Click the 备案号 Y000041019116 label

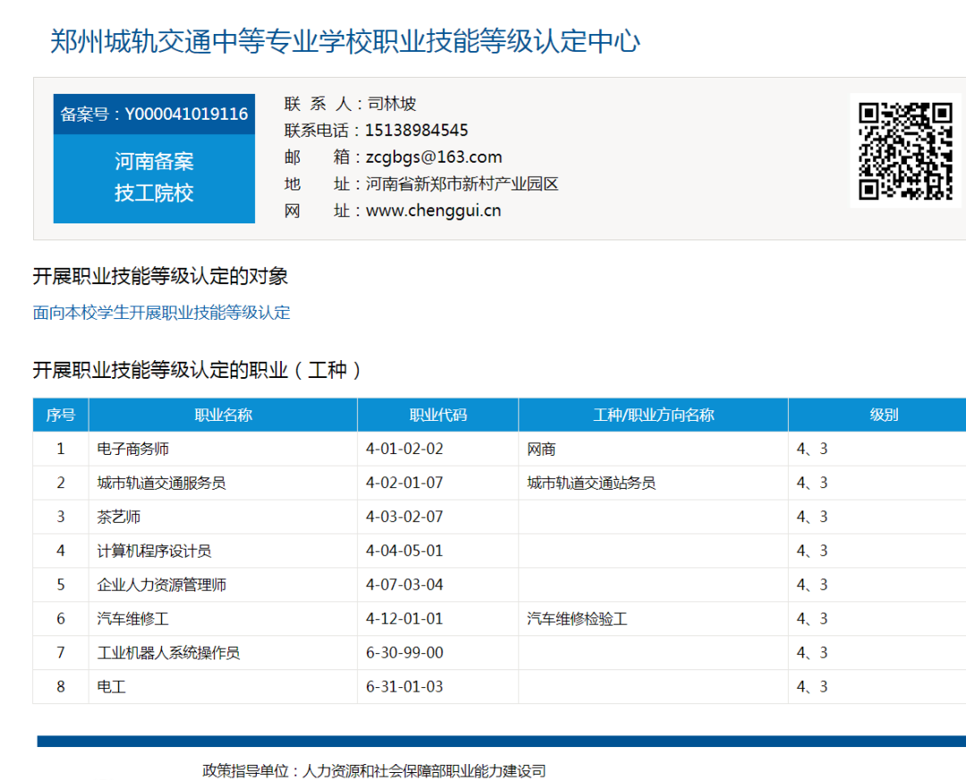click(154, 114)
